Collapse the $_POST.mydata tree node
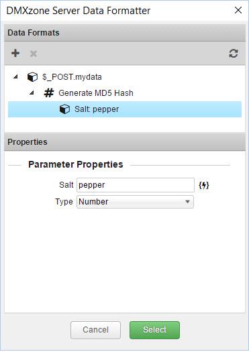Image resolution: width=249 pixels, height=352 pixels. coord(15,77)
